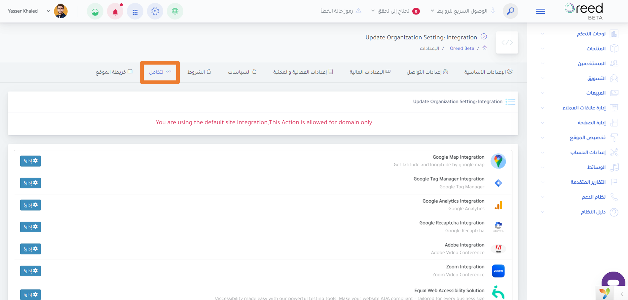The width and height of the screenshot is (628, 300).
Task: Manage Zoom Integration via إدارة button
Action: 30,271
